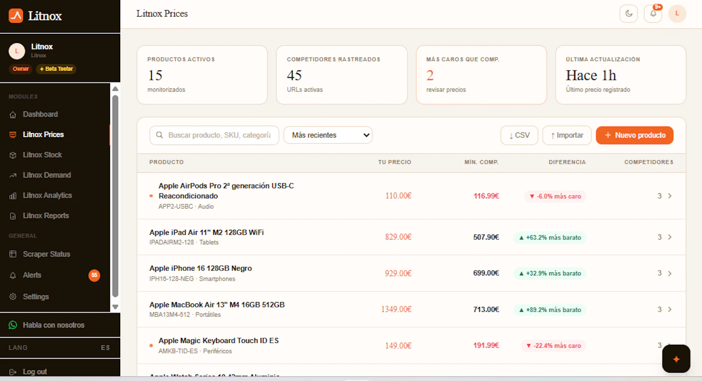The height and width of the screenshot is (381, 702).
Task: Expand iPhone 16 row chevron
Action: pos(670,274)
